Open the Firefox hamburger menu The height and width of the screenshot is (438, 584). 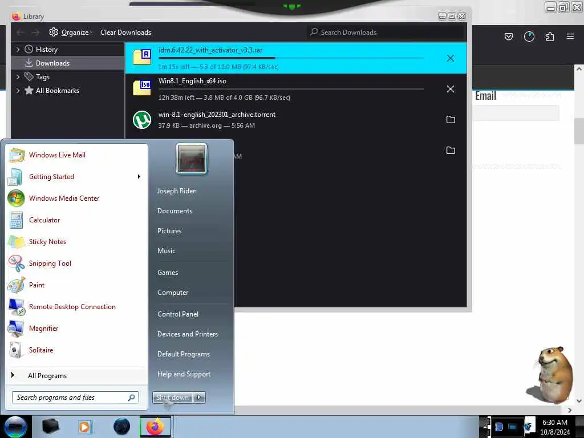[570, 36]
